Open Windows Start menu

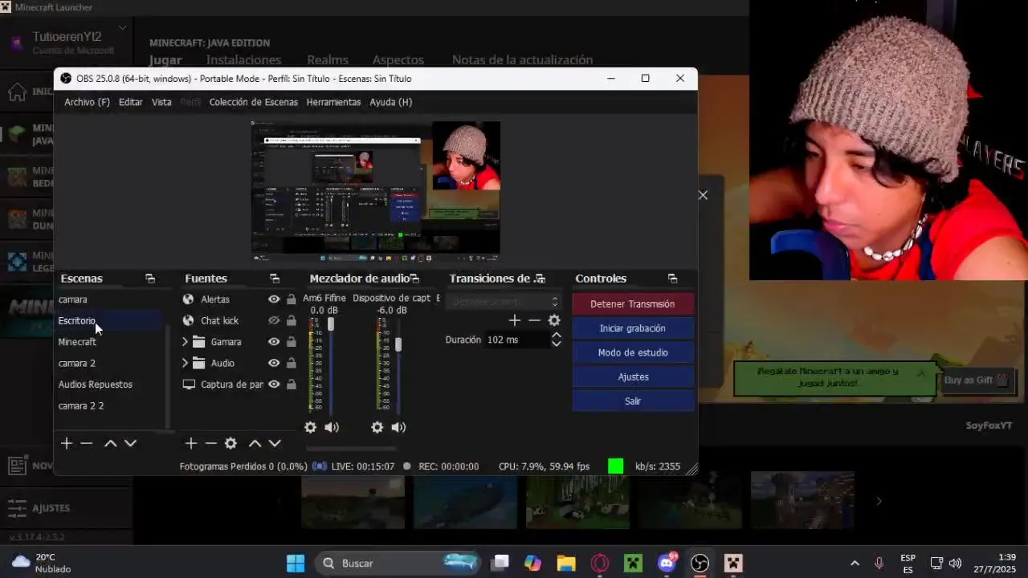296,564
